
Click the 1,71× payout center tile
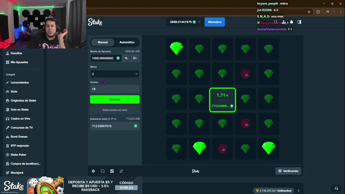tap(223, 100)
